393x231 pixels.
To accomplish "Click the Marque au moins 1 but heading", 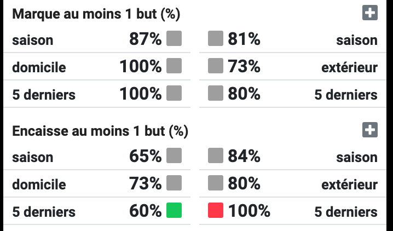I will (x=96, y=14).
